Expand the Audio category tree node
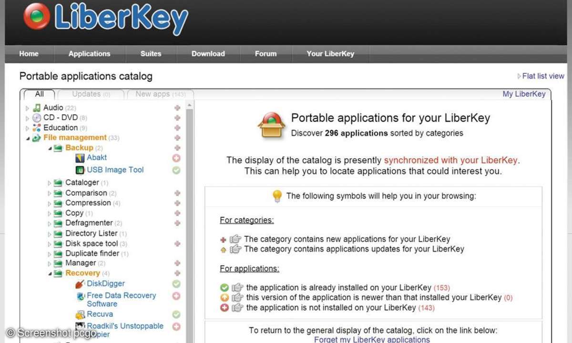This screenshot has width=572, height=343. pyautogui.click(x=28, y=109)
